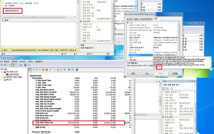Click the 확인 button in SQL Server properties
Image resolution: width=214 pixels, height=134 pixels.
[x=133, y=74]
